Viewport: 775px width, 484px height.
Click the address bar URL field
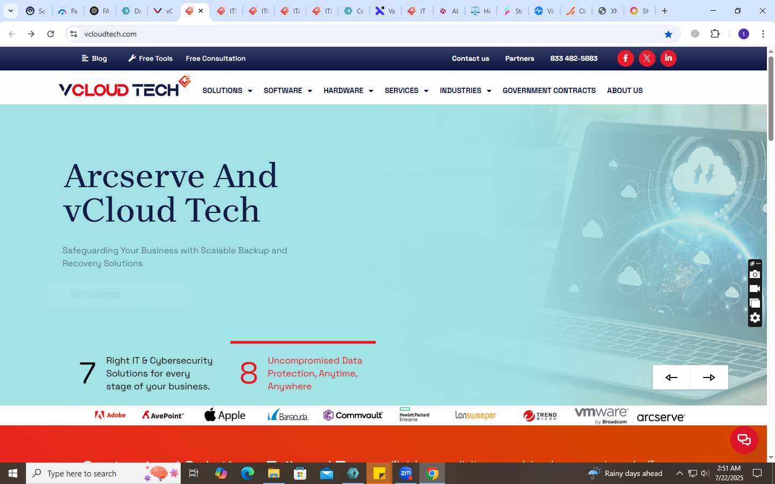371,34
